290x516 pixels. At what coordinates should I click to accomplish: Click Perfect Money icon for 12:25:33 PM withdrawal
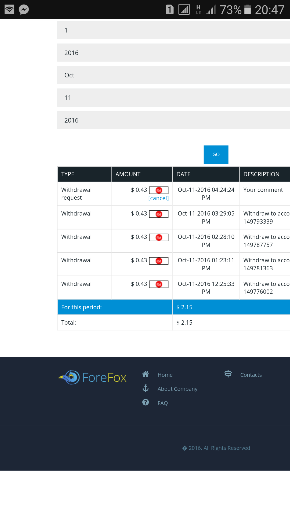[159, 284]
